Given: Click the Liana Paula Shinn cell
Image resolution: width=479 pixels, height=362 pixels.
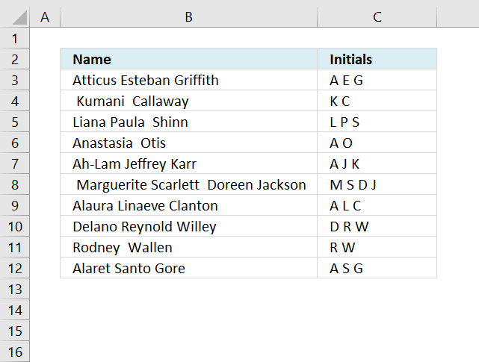Looking at the screenshot, I should 188,122.
